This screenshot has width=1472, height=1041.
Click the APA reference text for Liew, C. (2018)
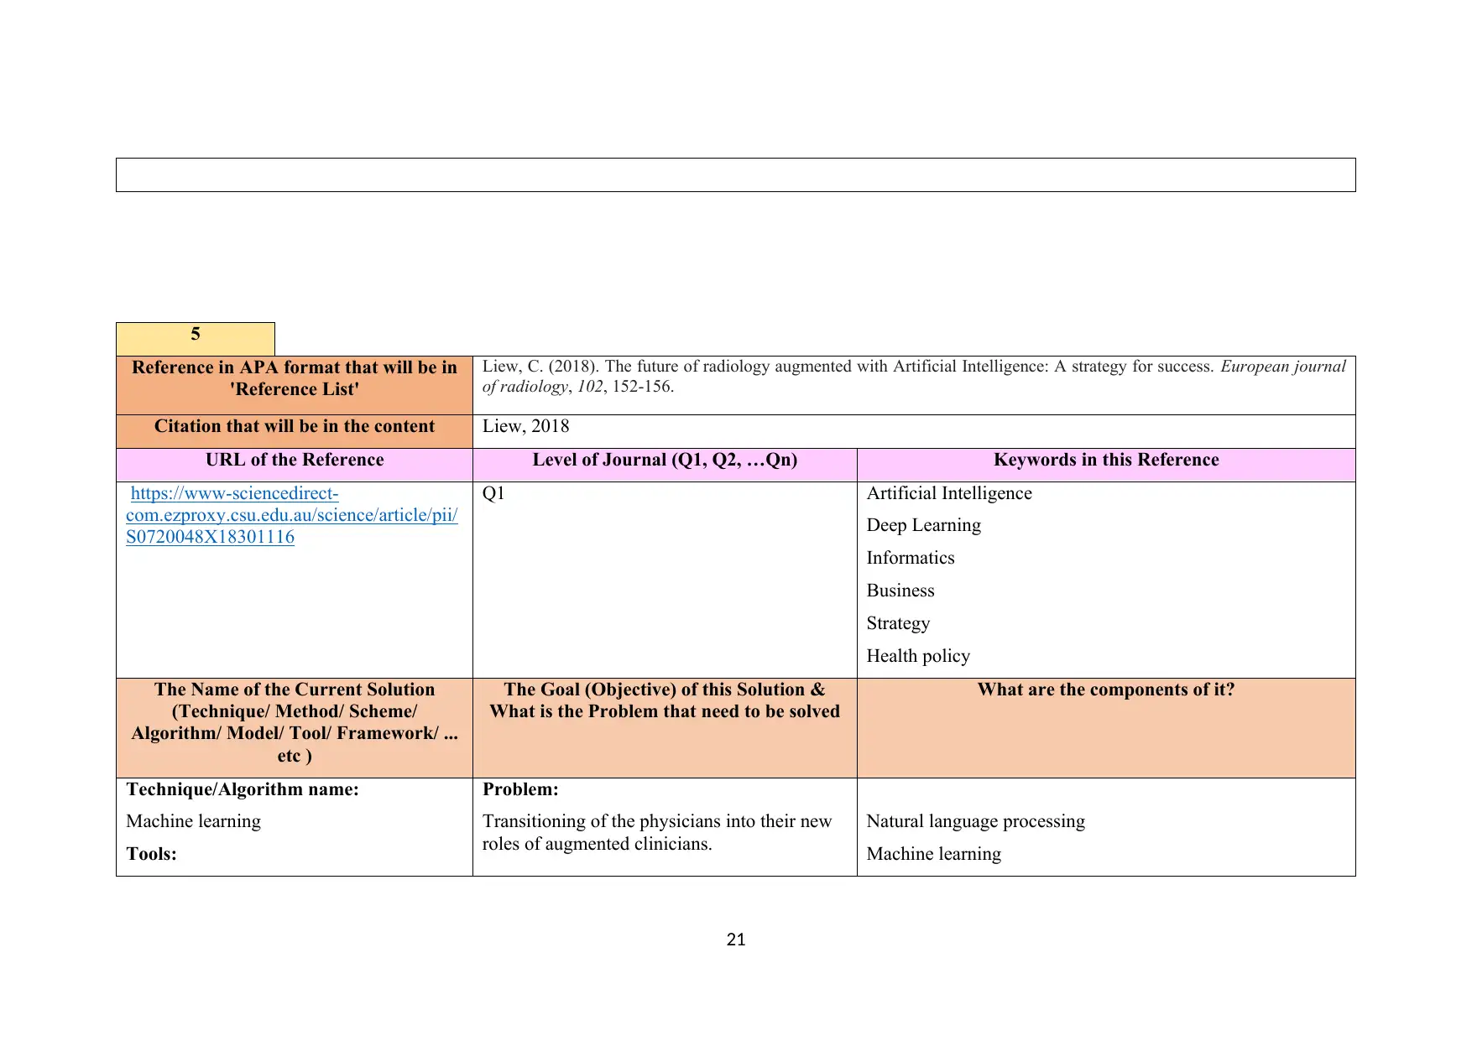pos(914,376)
